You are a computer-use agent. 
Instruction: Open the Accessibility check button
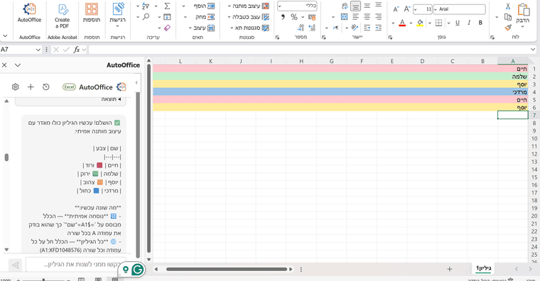118,14
